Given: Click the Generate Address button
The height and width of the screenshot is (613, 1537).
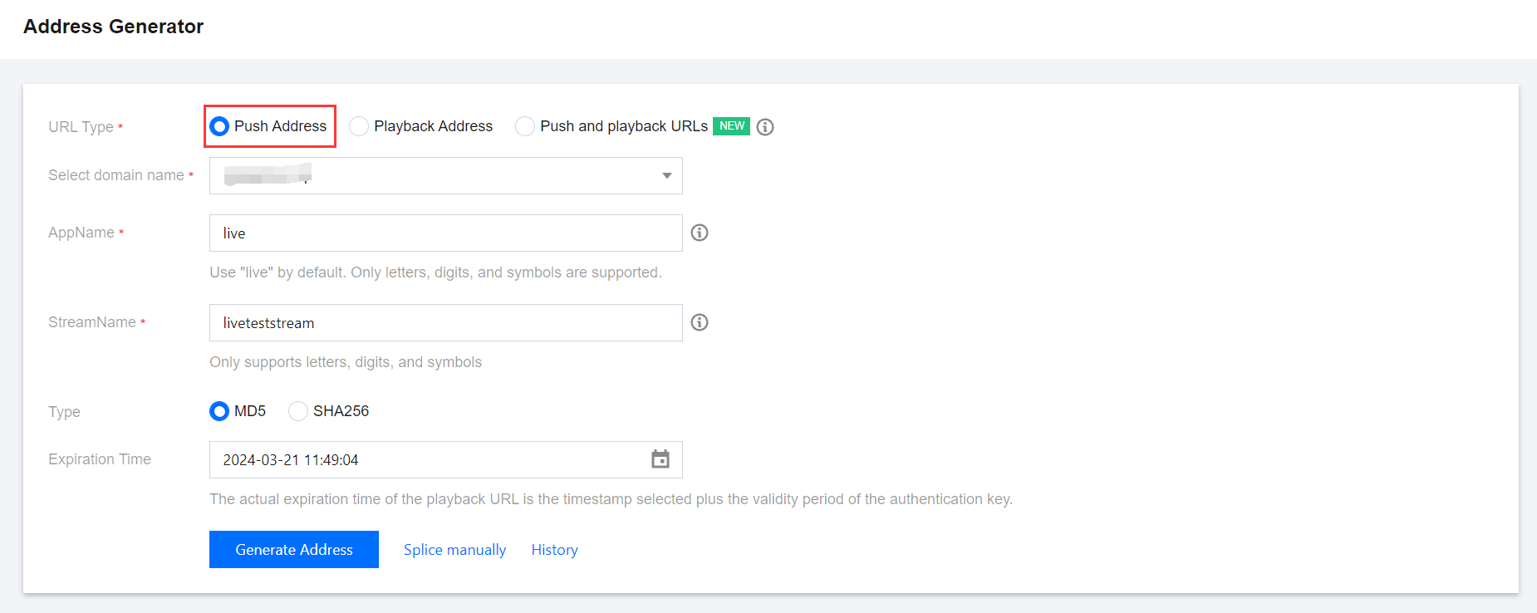Looking at the screenshot, I should (294, 550).
